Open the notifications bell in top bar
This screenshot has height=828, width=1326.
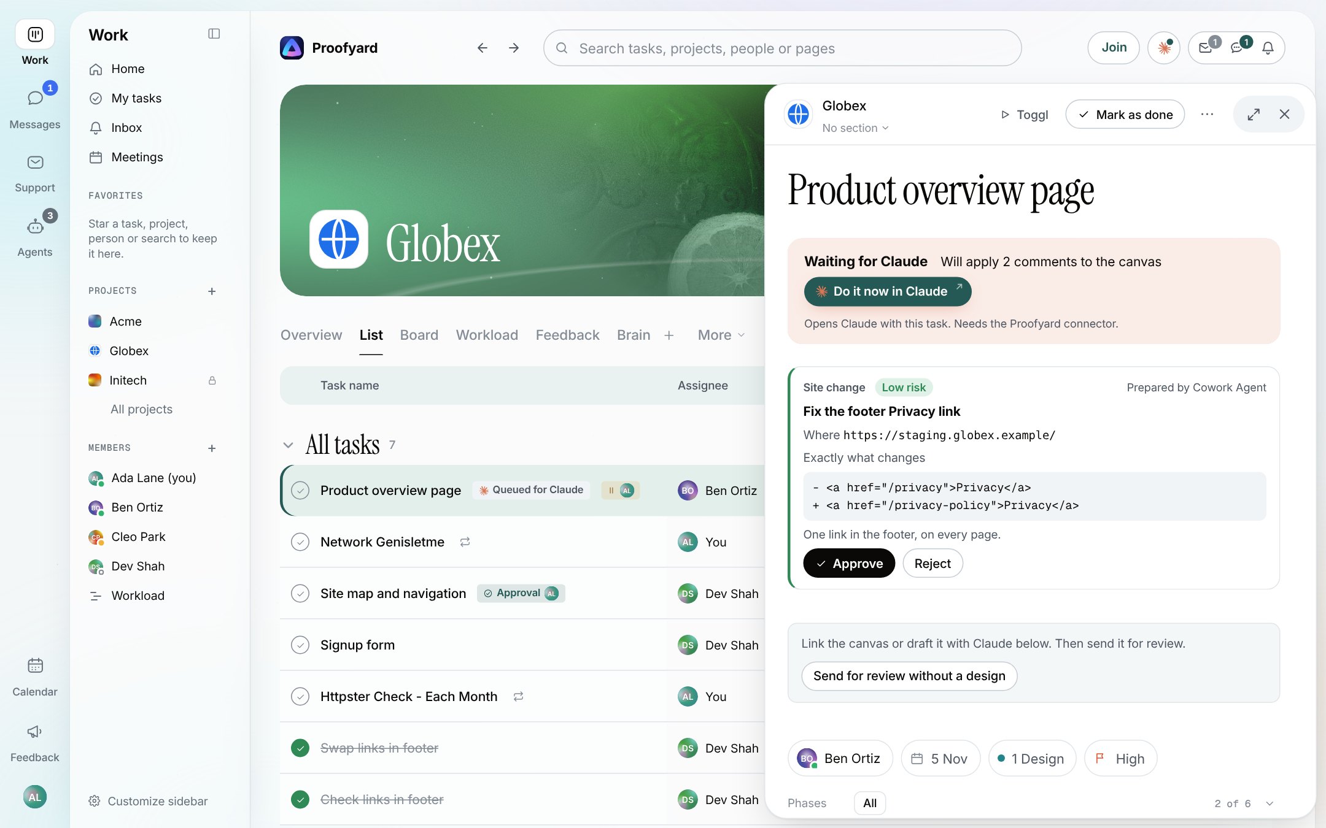(x=1268, y=48)
